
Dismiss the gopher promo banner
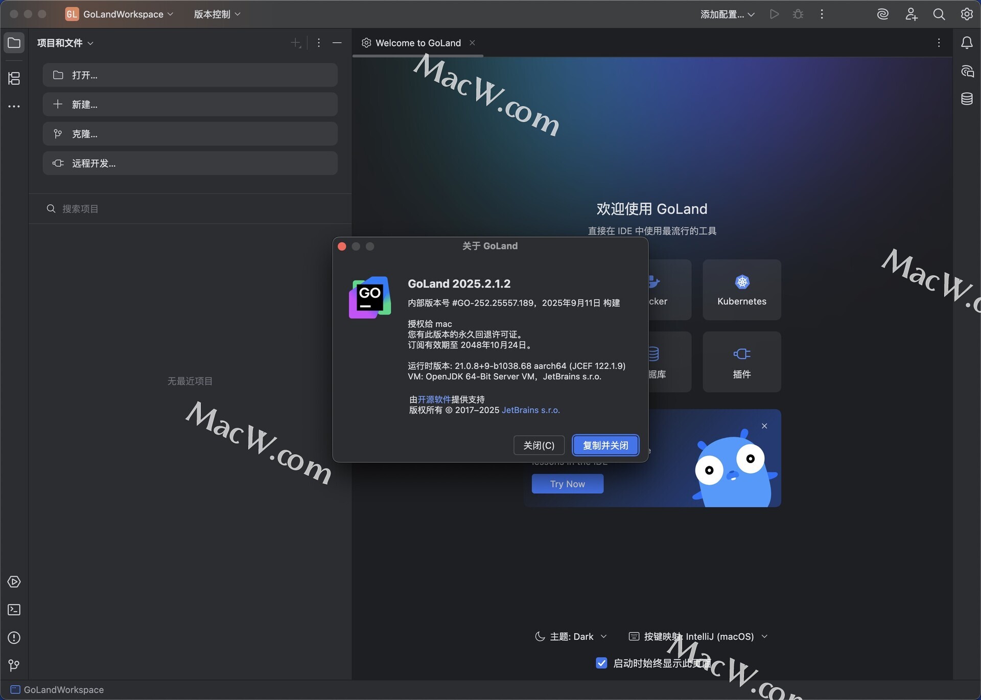click(764, 426)
